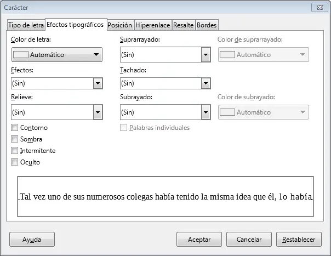This screenshot has width=331, height=256.
Task: Click the Subrayado label
Action: pos(136,97)
